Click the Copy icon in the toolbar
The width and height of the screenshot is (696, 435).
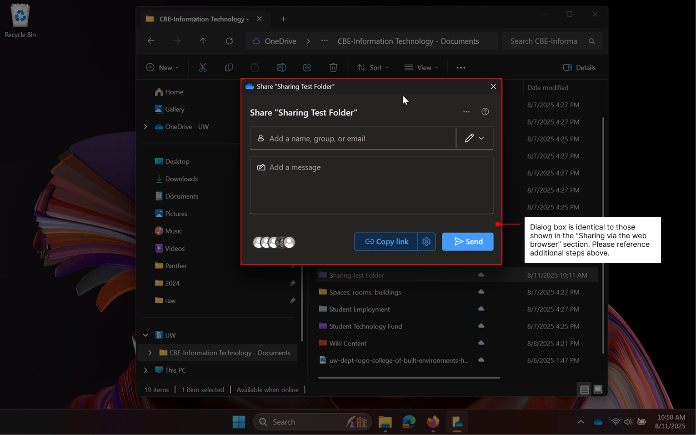coord(229,67)
